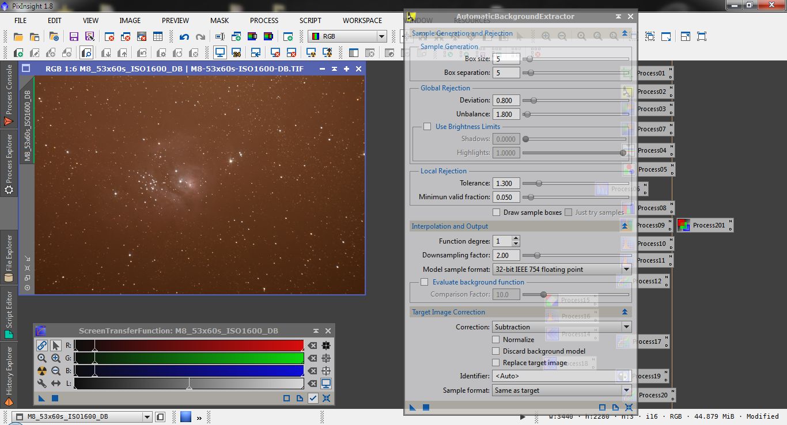
Task: Click the Process201 icon on the workspace
Action: [704, 225]
